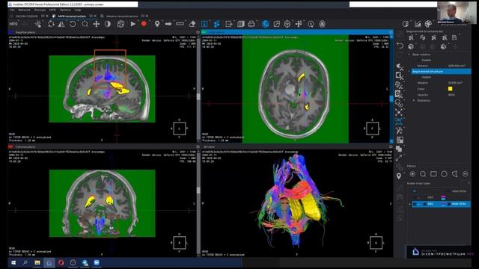479x269 pixels.
Task: Click the undo arrow beside segmentation panel
Action: (x=400, y=46)
